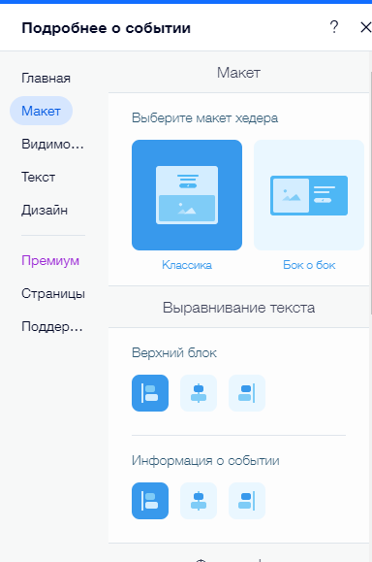Open the Поддер... tab
This screenshot has height=562, width=372.
pos(52,326)
